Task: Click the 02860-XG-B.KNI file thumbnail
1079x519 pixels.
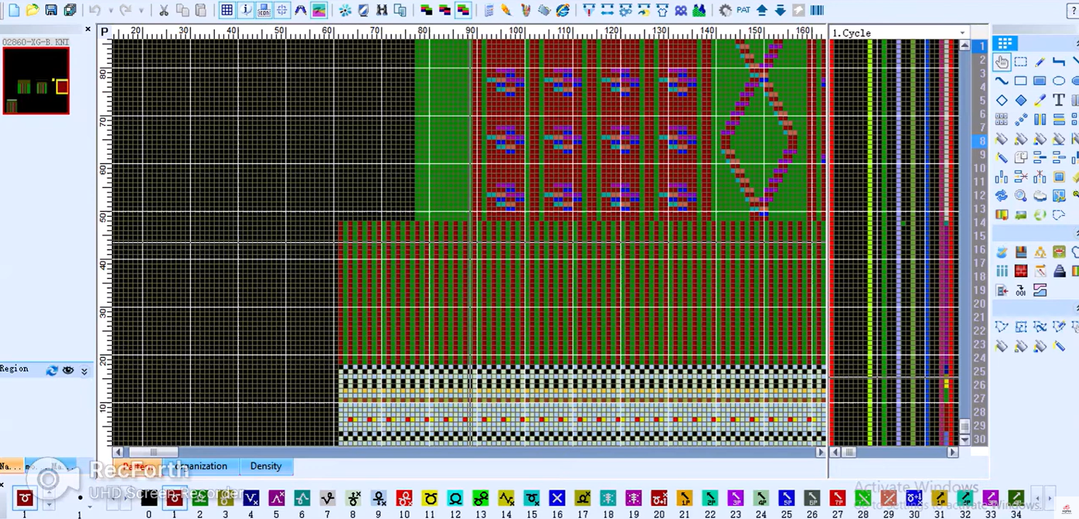Action: pyautogui.click(x=36, y=81)
